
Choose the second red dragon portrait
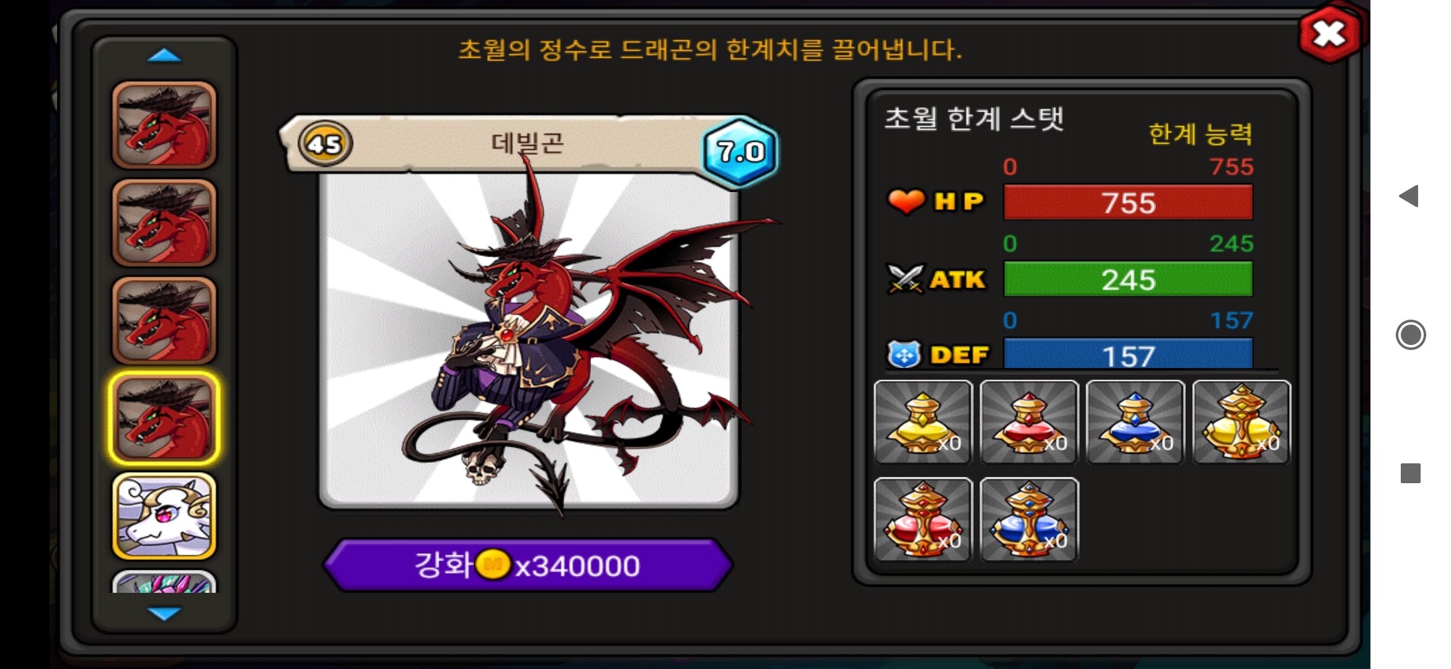click(164, 223)
